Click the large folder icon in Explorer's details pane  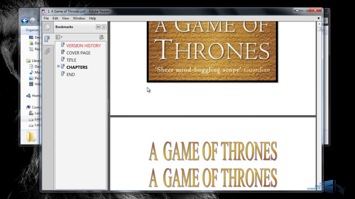(x=30, y=137)
